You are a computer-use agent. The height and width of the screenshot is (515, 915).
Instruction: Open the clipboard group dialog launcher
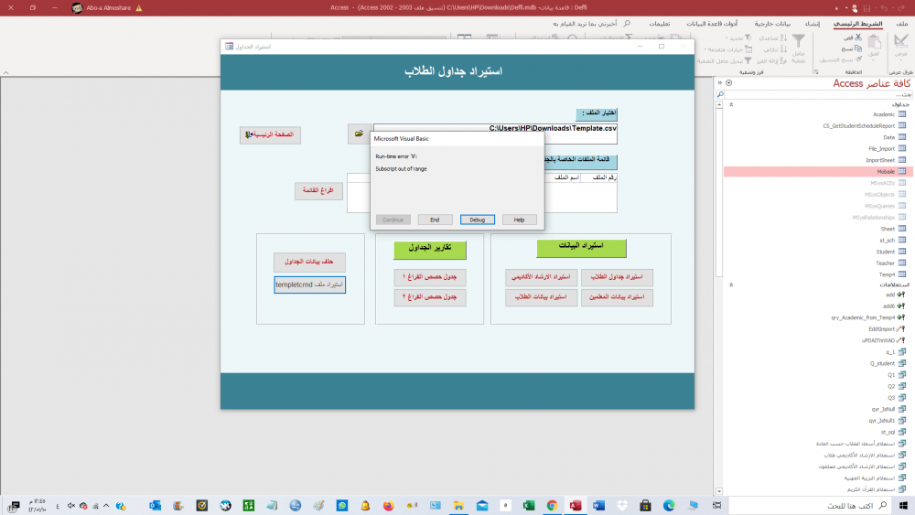816,72
